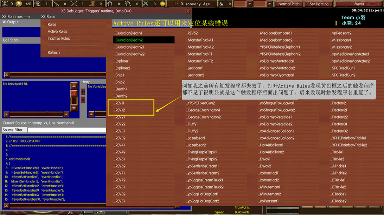Click the villager count icon in top bar
Image resolution: width=384 pixels, height=215 pixels.
tap(38, 4)
